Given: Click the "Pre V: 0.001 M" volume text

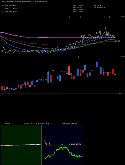Looking at the screenshot, I should pyautogui.click(x=99, y=7).
